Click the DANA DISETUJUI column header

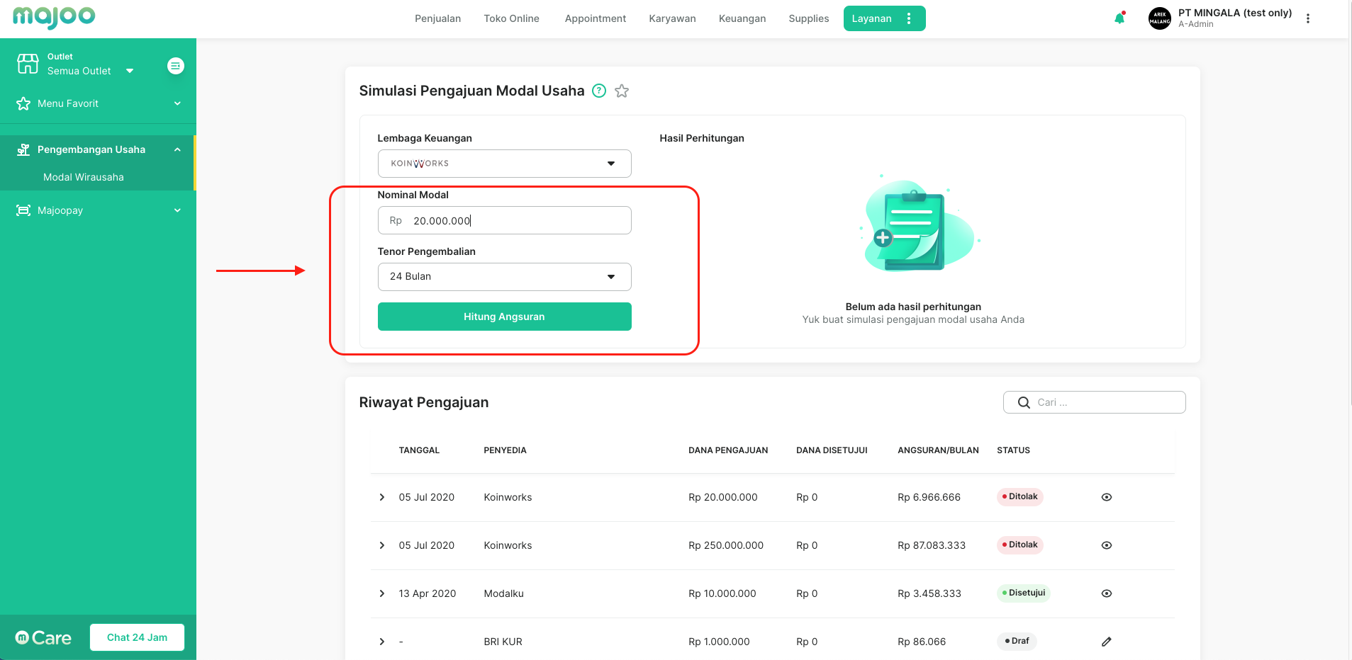click(x=832, y=450)
